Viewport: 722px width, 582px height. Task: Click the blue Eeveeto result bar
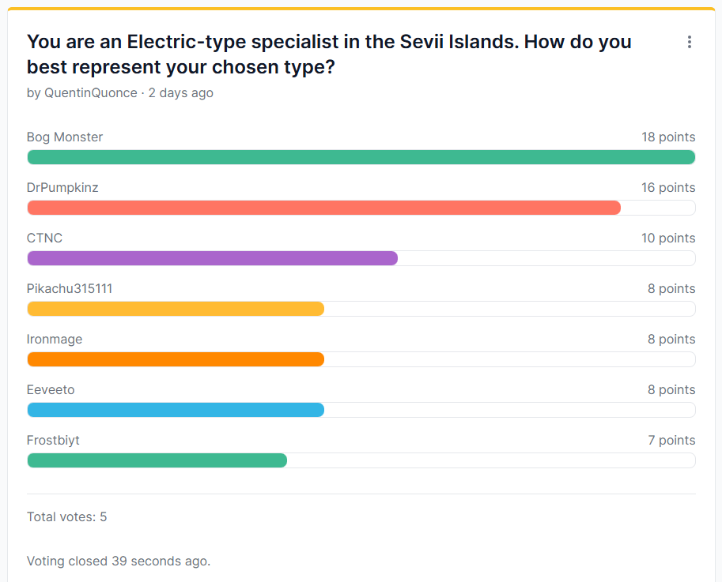pos(176,410)
